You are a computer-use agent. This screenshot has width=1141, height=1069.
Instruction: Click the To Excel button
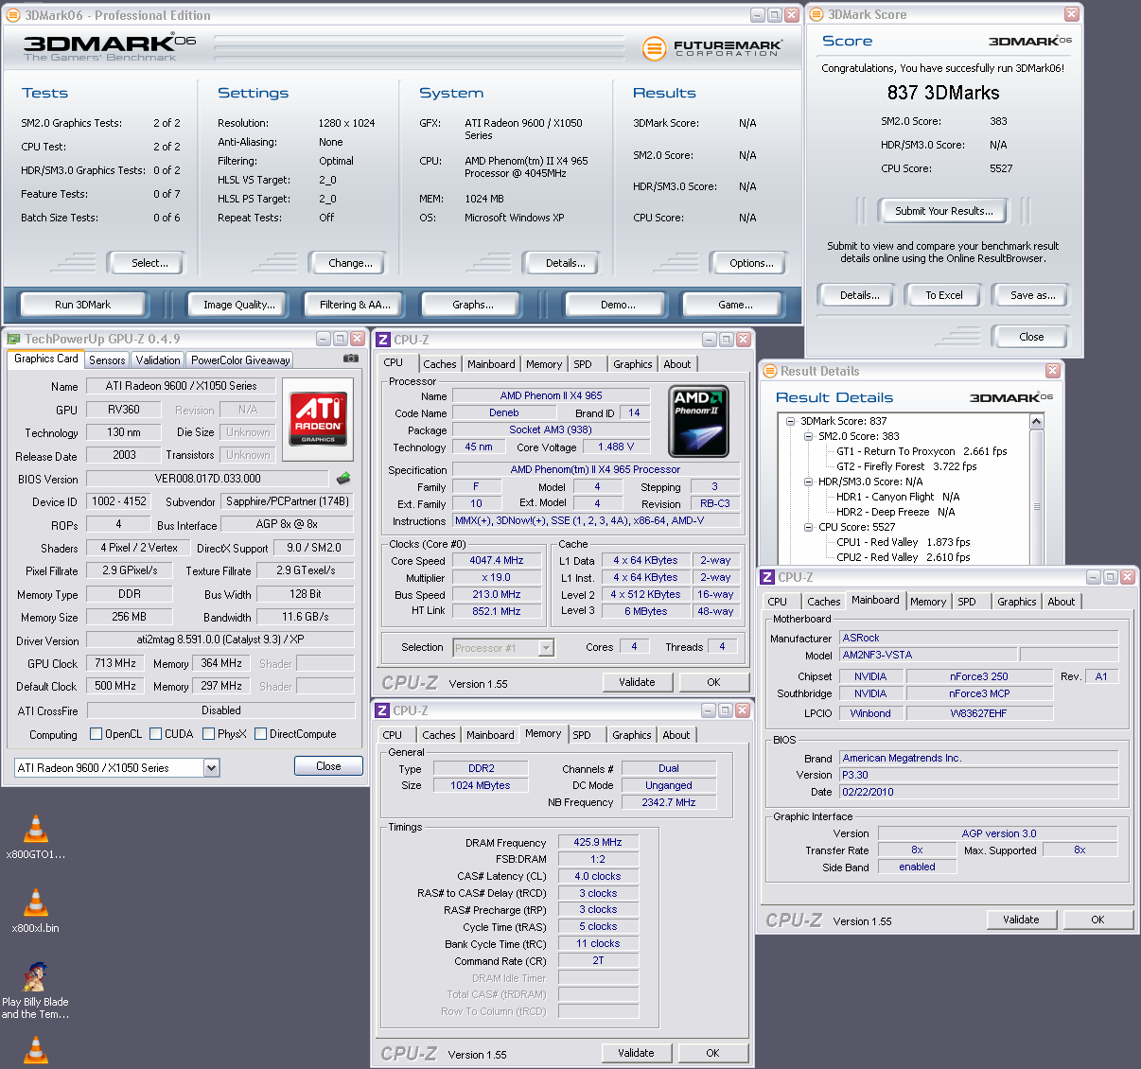944,295
